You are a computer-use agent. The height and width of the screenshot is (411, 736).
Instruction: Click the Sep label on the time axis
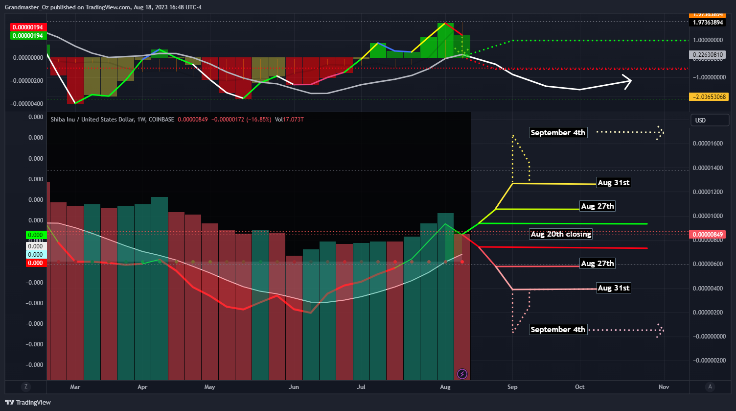[512, 387]
